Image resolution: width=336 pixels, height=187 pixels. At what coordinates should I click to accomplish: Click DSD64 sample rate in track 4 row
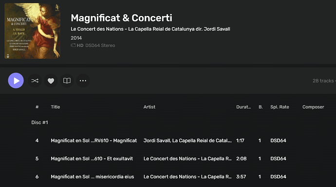pyautogui.click(x=278, y=140)
